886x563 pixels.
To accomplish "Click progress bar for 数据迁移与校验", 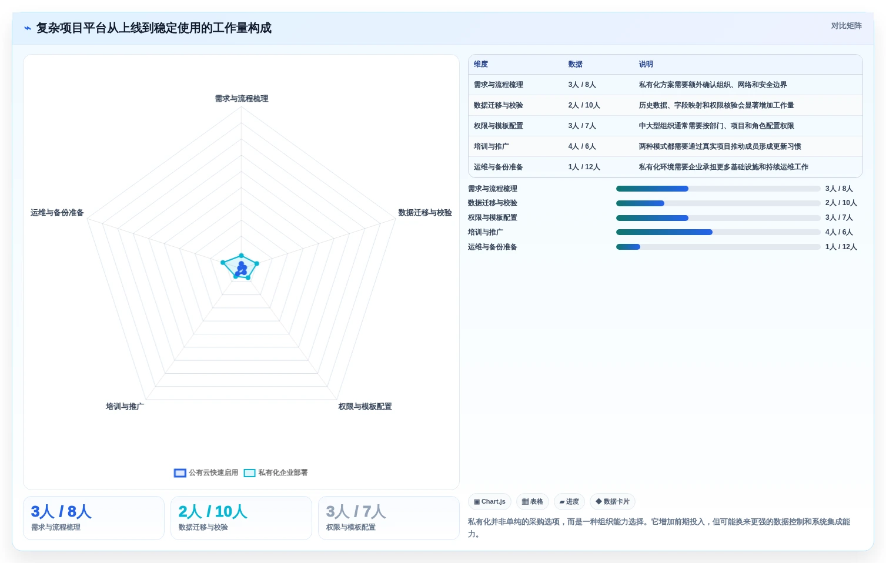I will coord(718,203).
